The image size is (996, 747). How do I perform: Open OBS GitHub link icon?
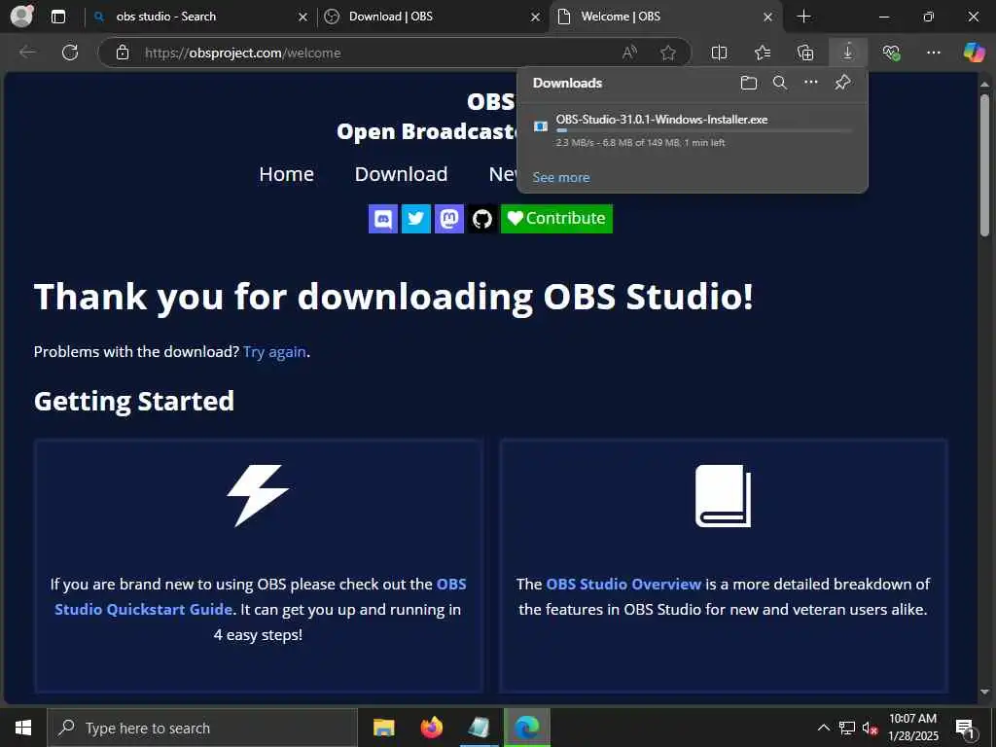point(482,219)
